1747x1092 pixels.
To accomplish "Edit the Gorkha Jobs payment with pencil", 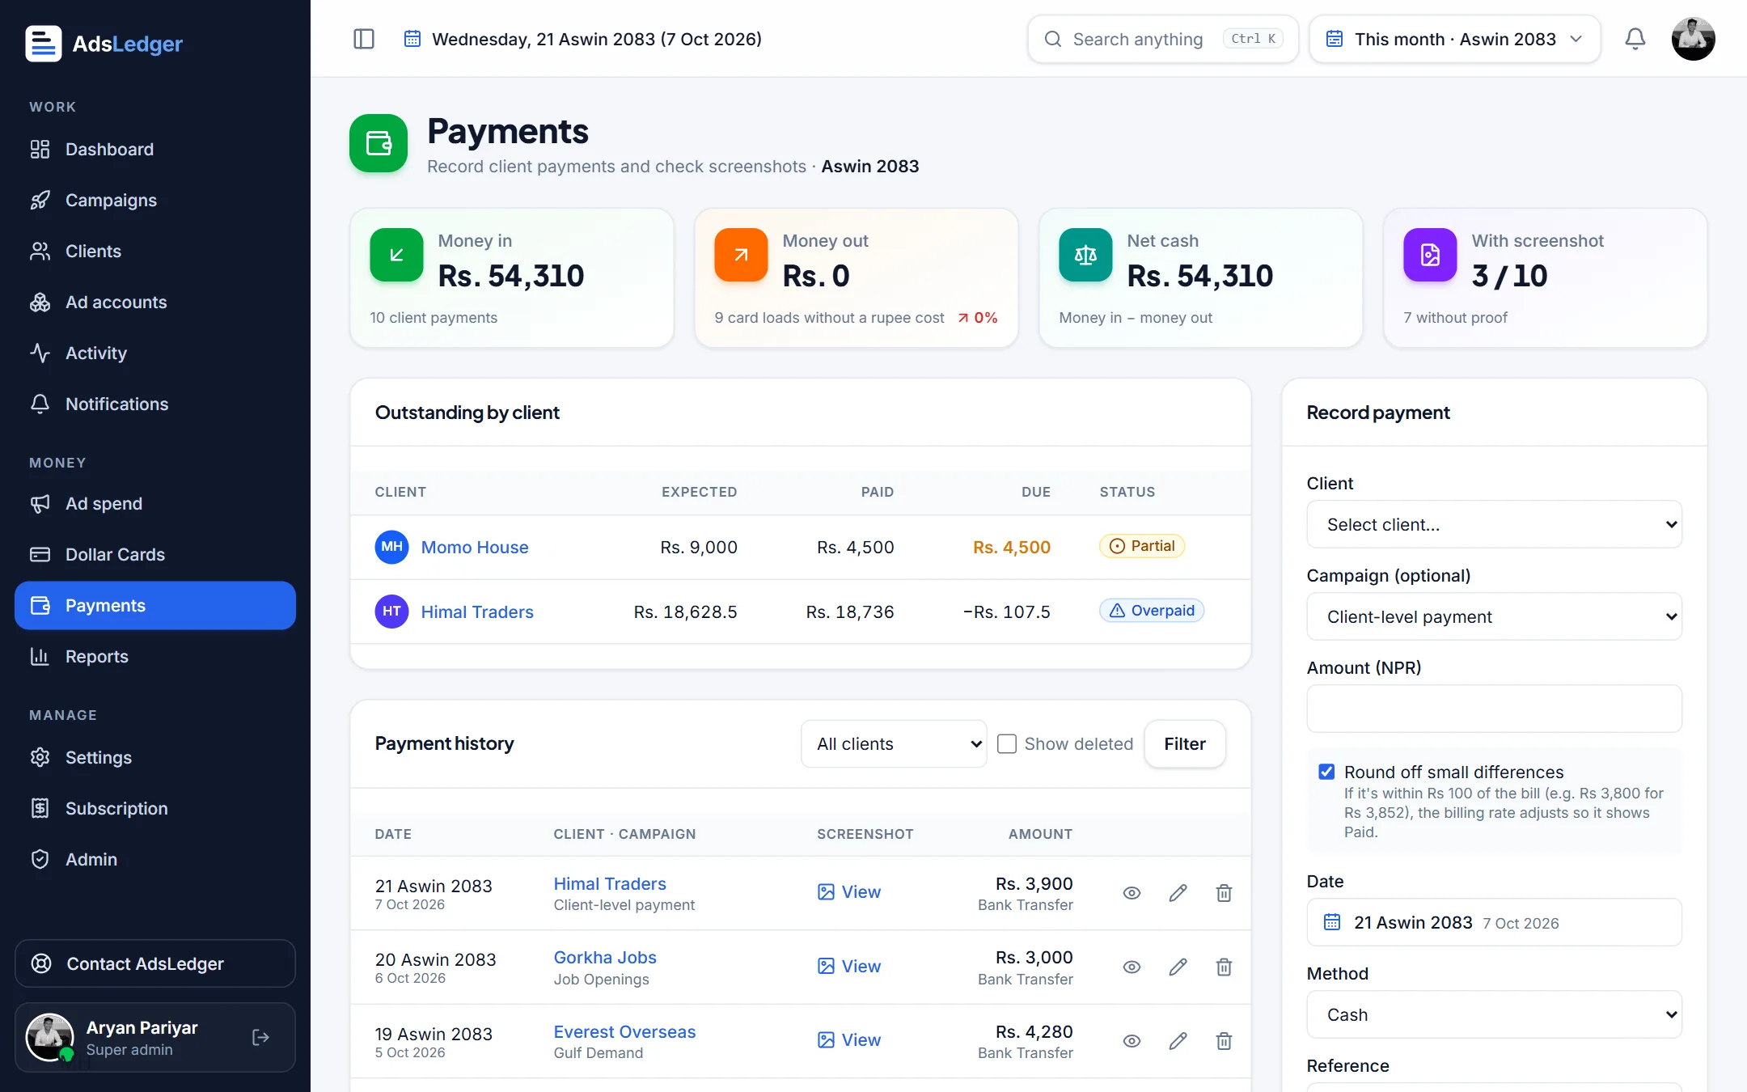I will (1178, 967).
